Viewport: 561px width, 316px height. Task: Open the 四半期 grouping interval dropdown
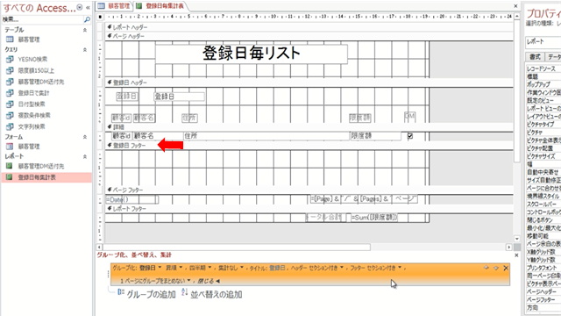click(x=201, y=268)
